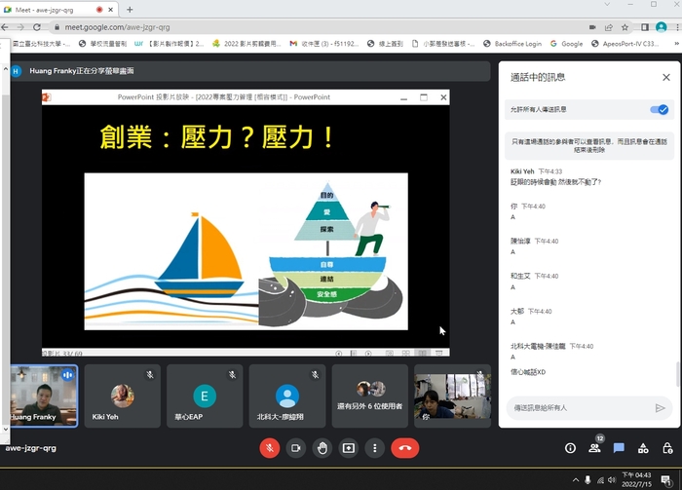Open the Google bookmark
This screenshot has height=490, width=682.
coord(566,44)
